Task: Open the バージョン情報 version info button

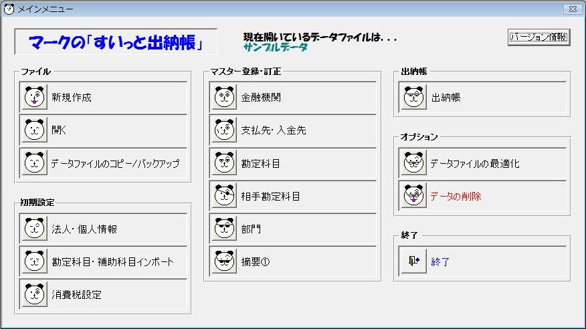Action: (x=539, y=37)
